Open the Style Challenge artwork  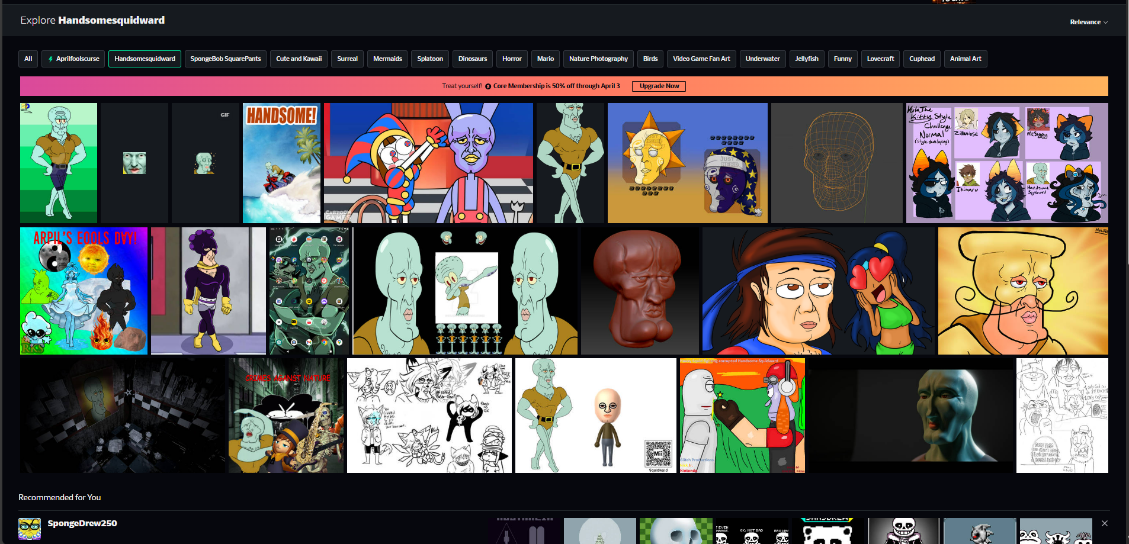(1007, 163)
